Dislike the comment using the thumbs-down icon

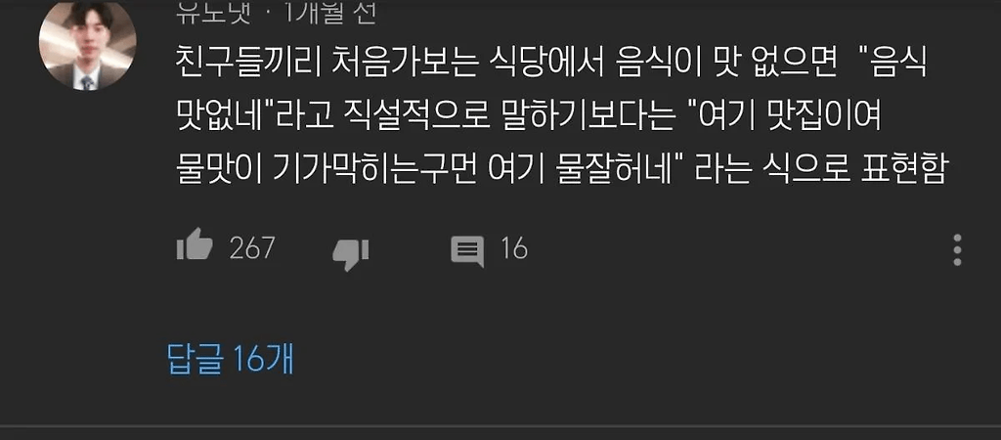point(351,253)
